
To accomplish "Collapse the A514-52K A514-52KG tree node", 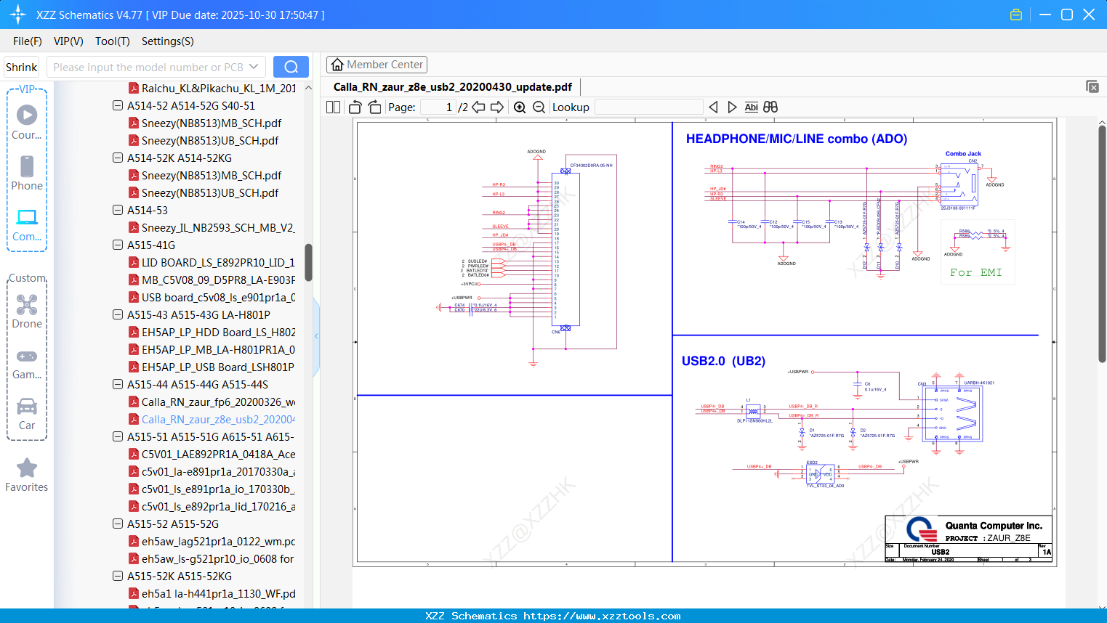I will (x=118, y=158).
